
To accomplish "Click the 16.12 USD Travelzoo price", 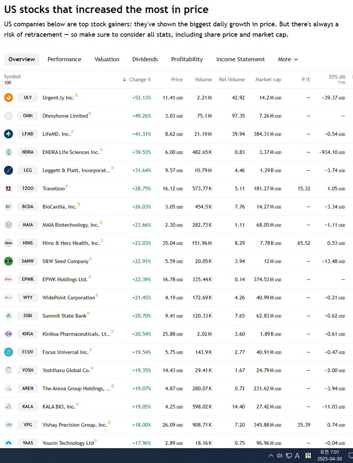I will (x=173, y=188).
